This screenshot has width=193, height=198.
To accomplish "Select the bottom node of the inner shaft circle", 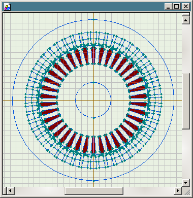I will pyautogui.click(x=93, y=118).
